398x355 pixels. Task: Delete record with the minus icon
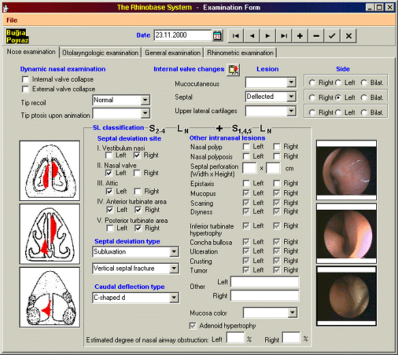click(x=316, y=36)
